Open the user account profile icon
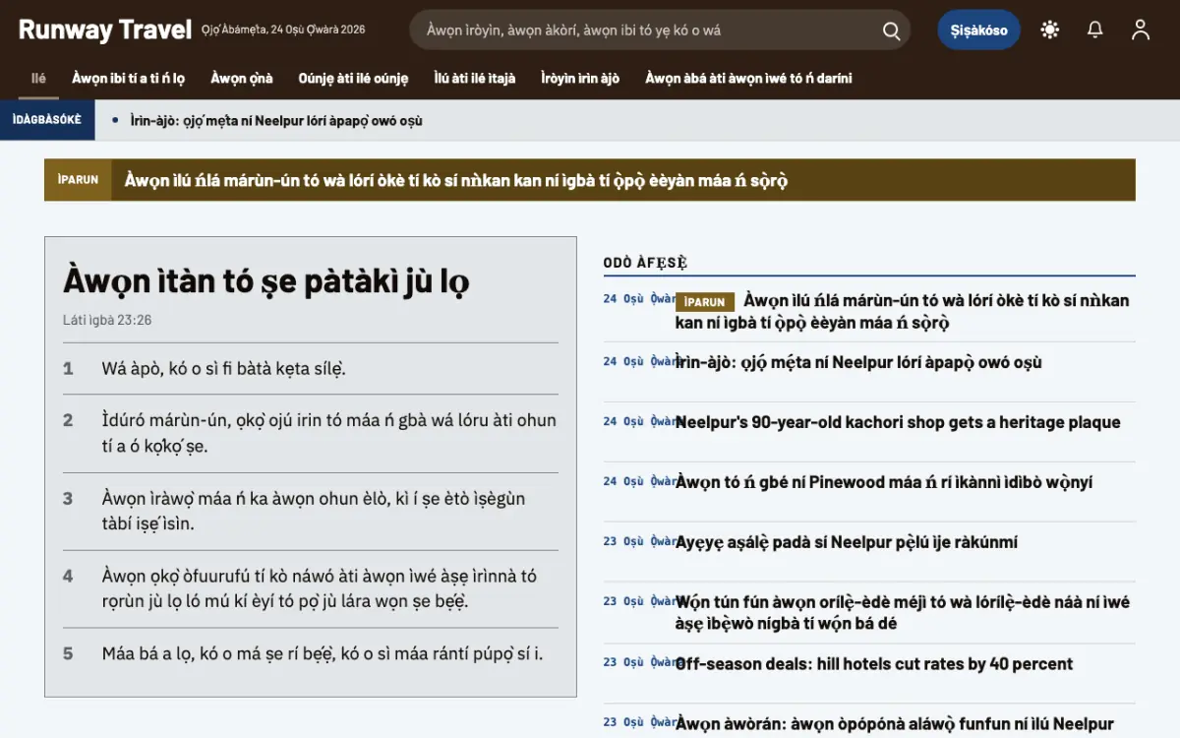This screenshot has height=738, width=1180. click(1141, 30)
